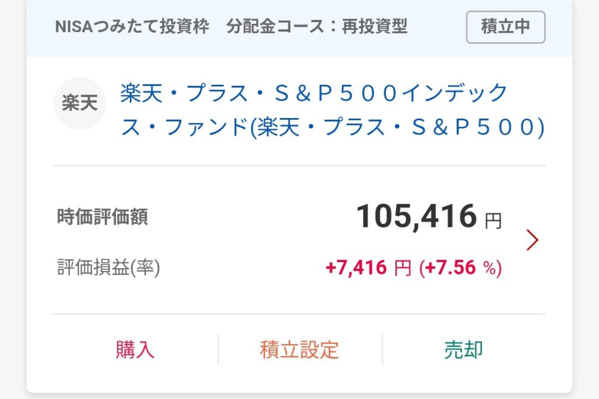599x399 pixels.
Task: Click the 分配金コース:再投資型 text
Action: (x=316, y=27)
